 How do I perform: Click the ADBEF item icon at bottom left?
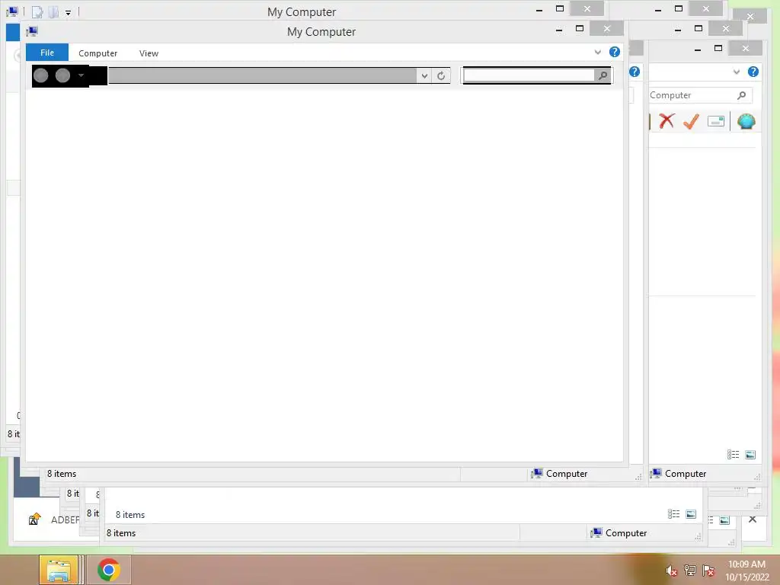coord(34,519)
